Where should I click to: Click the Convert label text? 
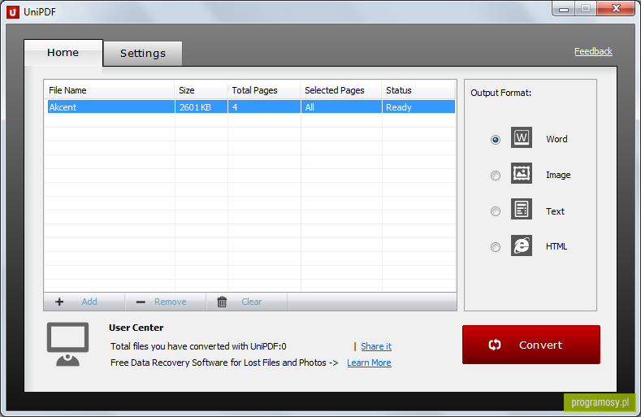[540, 345]
